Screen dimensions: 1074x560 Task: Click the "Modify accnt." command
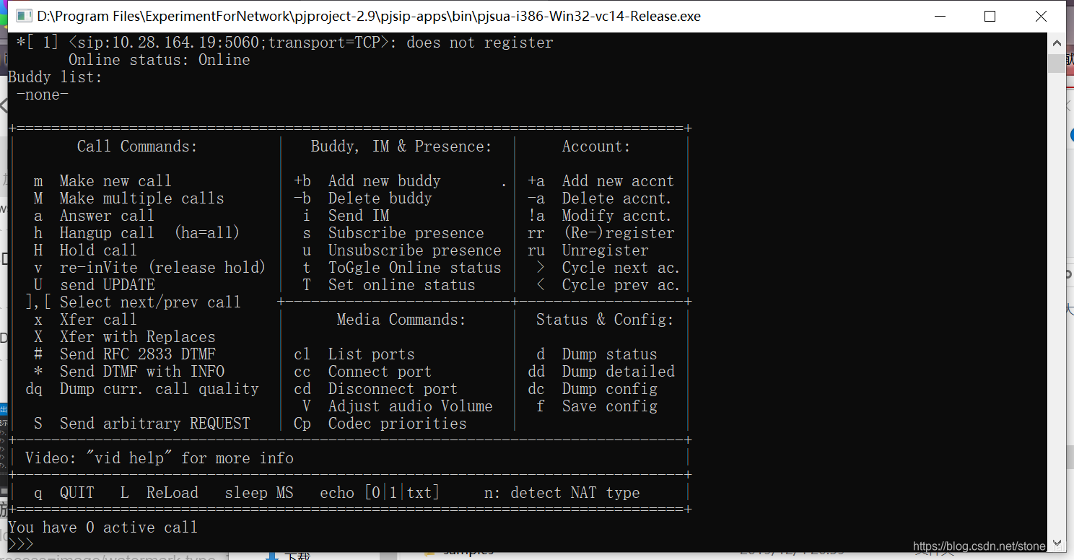(599, 216)
